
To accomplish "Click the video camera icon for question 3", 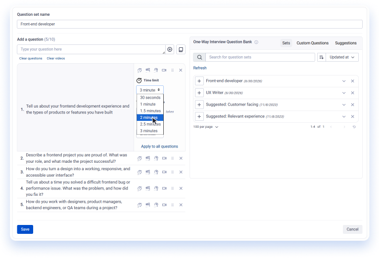I will [164, 172].
